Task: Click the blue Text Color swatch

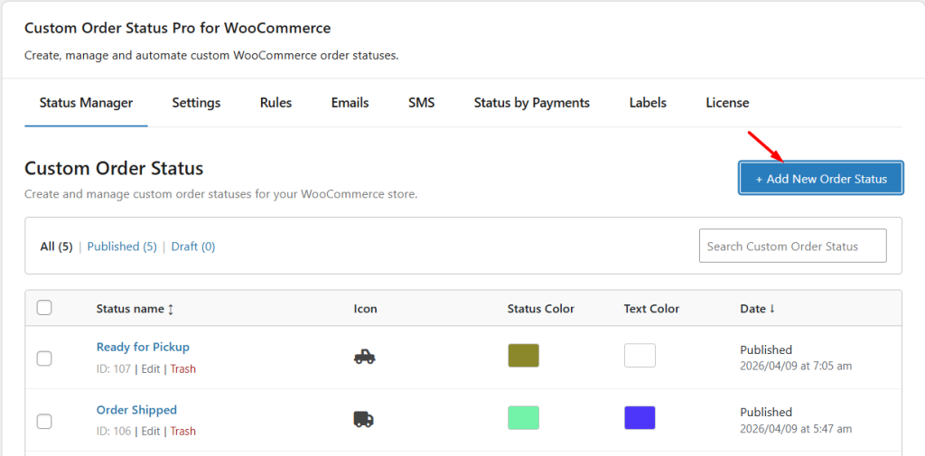Action: 640,418
